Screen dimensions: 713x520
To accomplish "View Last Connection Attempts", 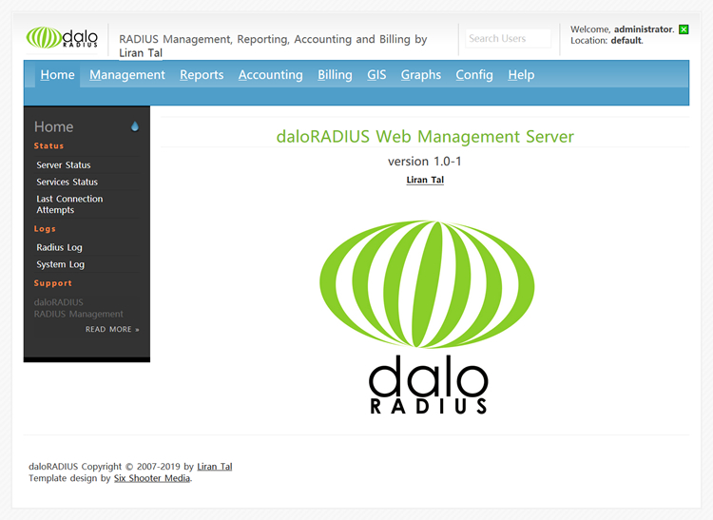I will [69, 204].
